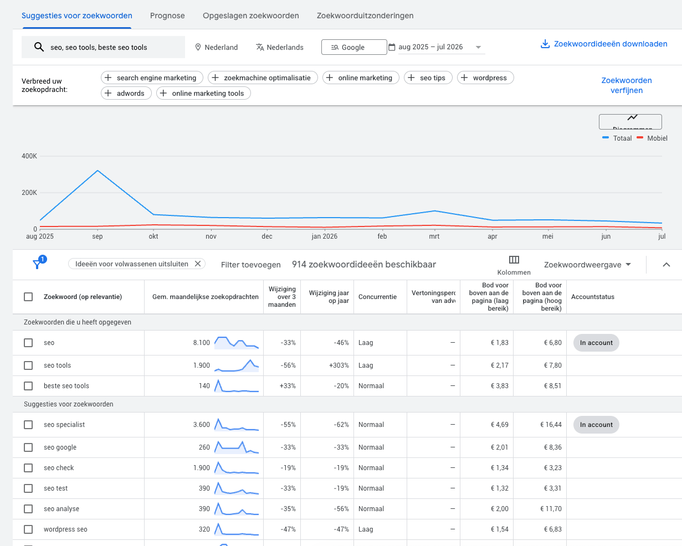Check the box for 'seo analyse'
Image resolution: width=682 pixels, height=546 pixels.
pyautogui.click(x=28, y=509)
